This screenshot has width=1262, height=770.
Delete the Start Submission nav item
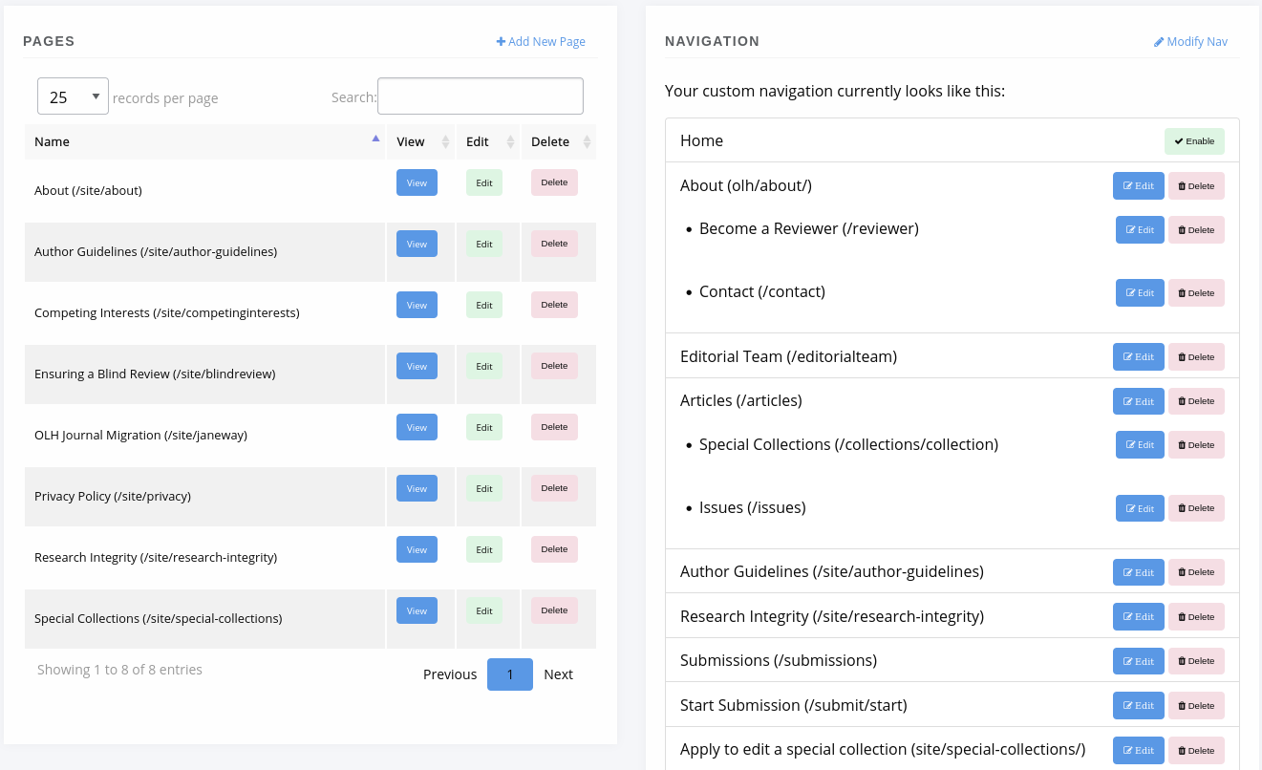[x=1196, y=706]
